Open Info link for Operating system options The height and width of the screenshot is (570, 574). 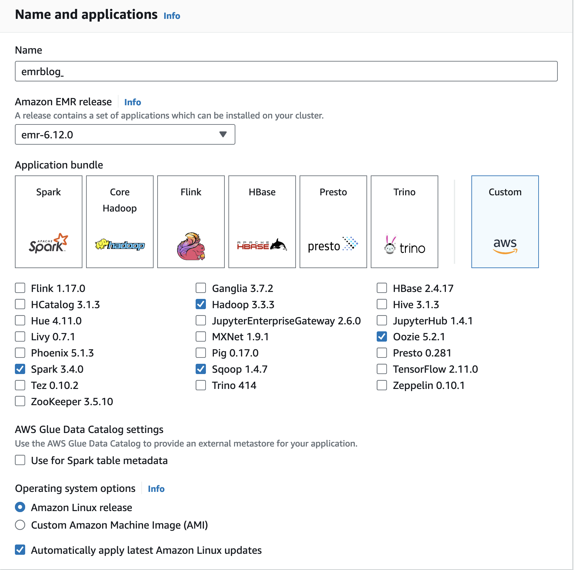point(156,489)
